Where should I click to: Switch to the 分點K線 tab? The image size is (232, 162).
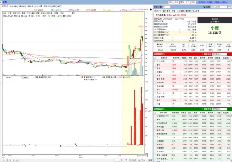21,6
